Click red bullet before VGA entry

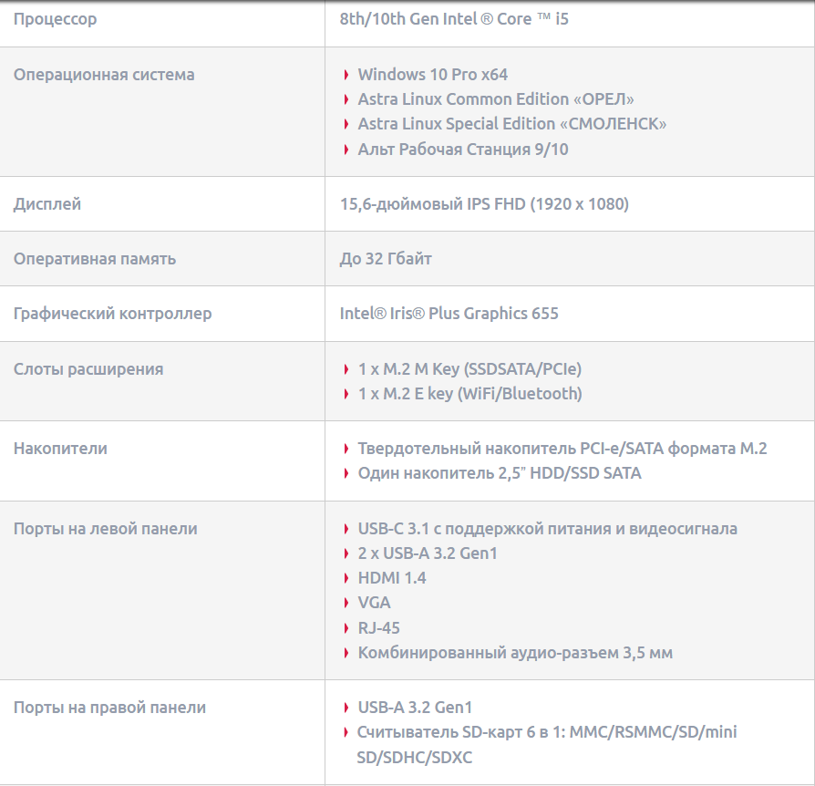(x=346, y=603)
